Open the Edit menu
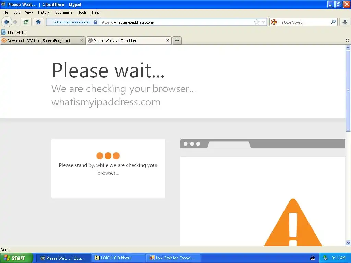The height and width of the screenshot is (263, 351). pyautogui.click(x=16, y=12)
